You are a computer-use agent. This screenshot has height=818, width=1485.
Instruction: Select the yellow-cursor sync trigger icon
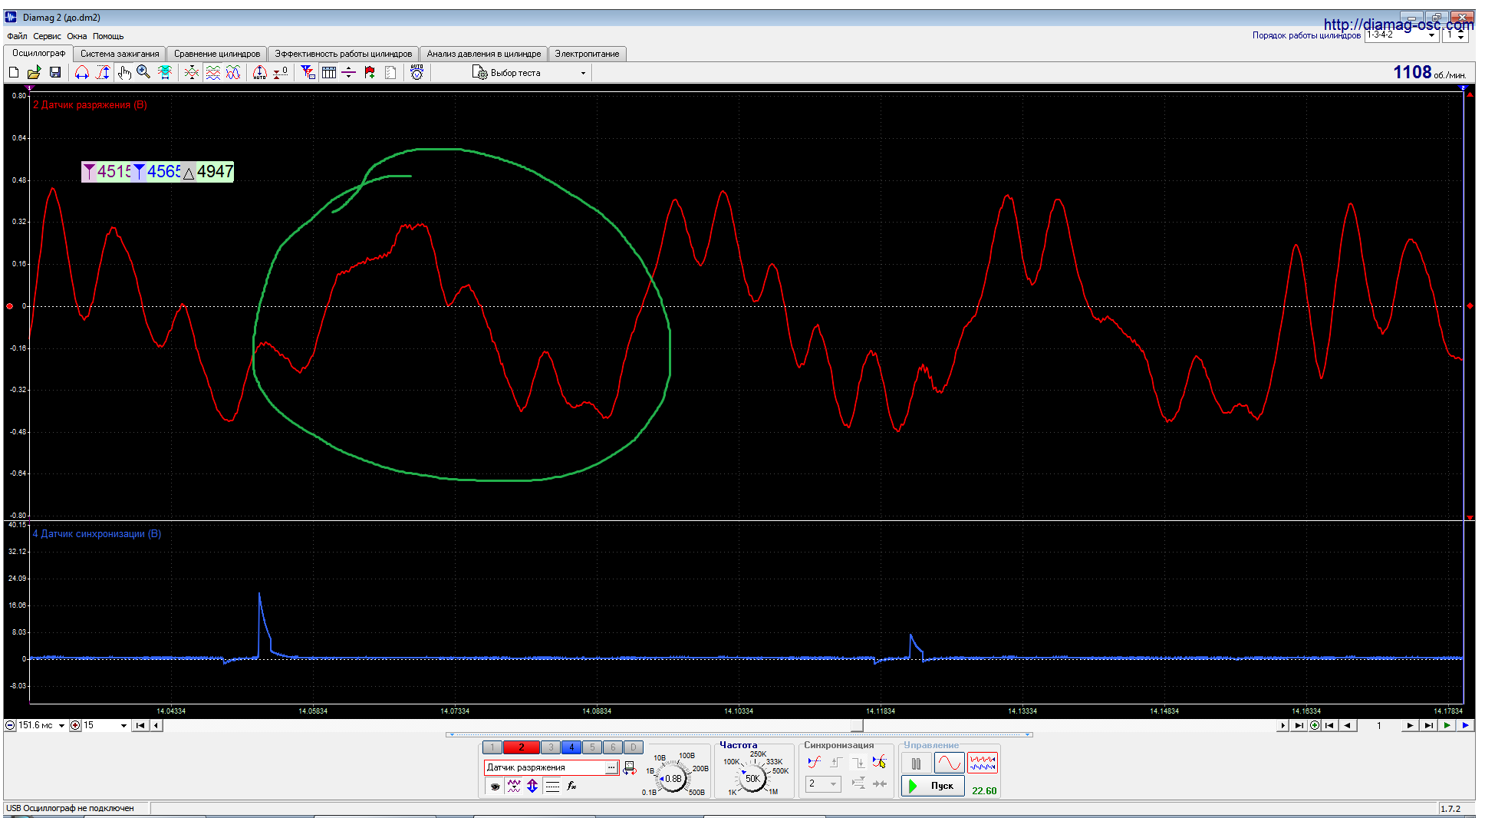tap(880, 762)
